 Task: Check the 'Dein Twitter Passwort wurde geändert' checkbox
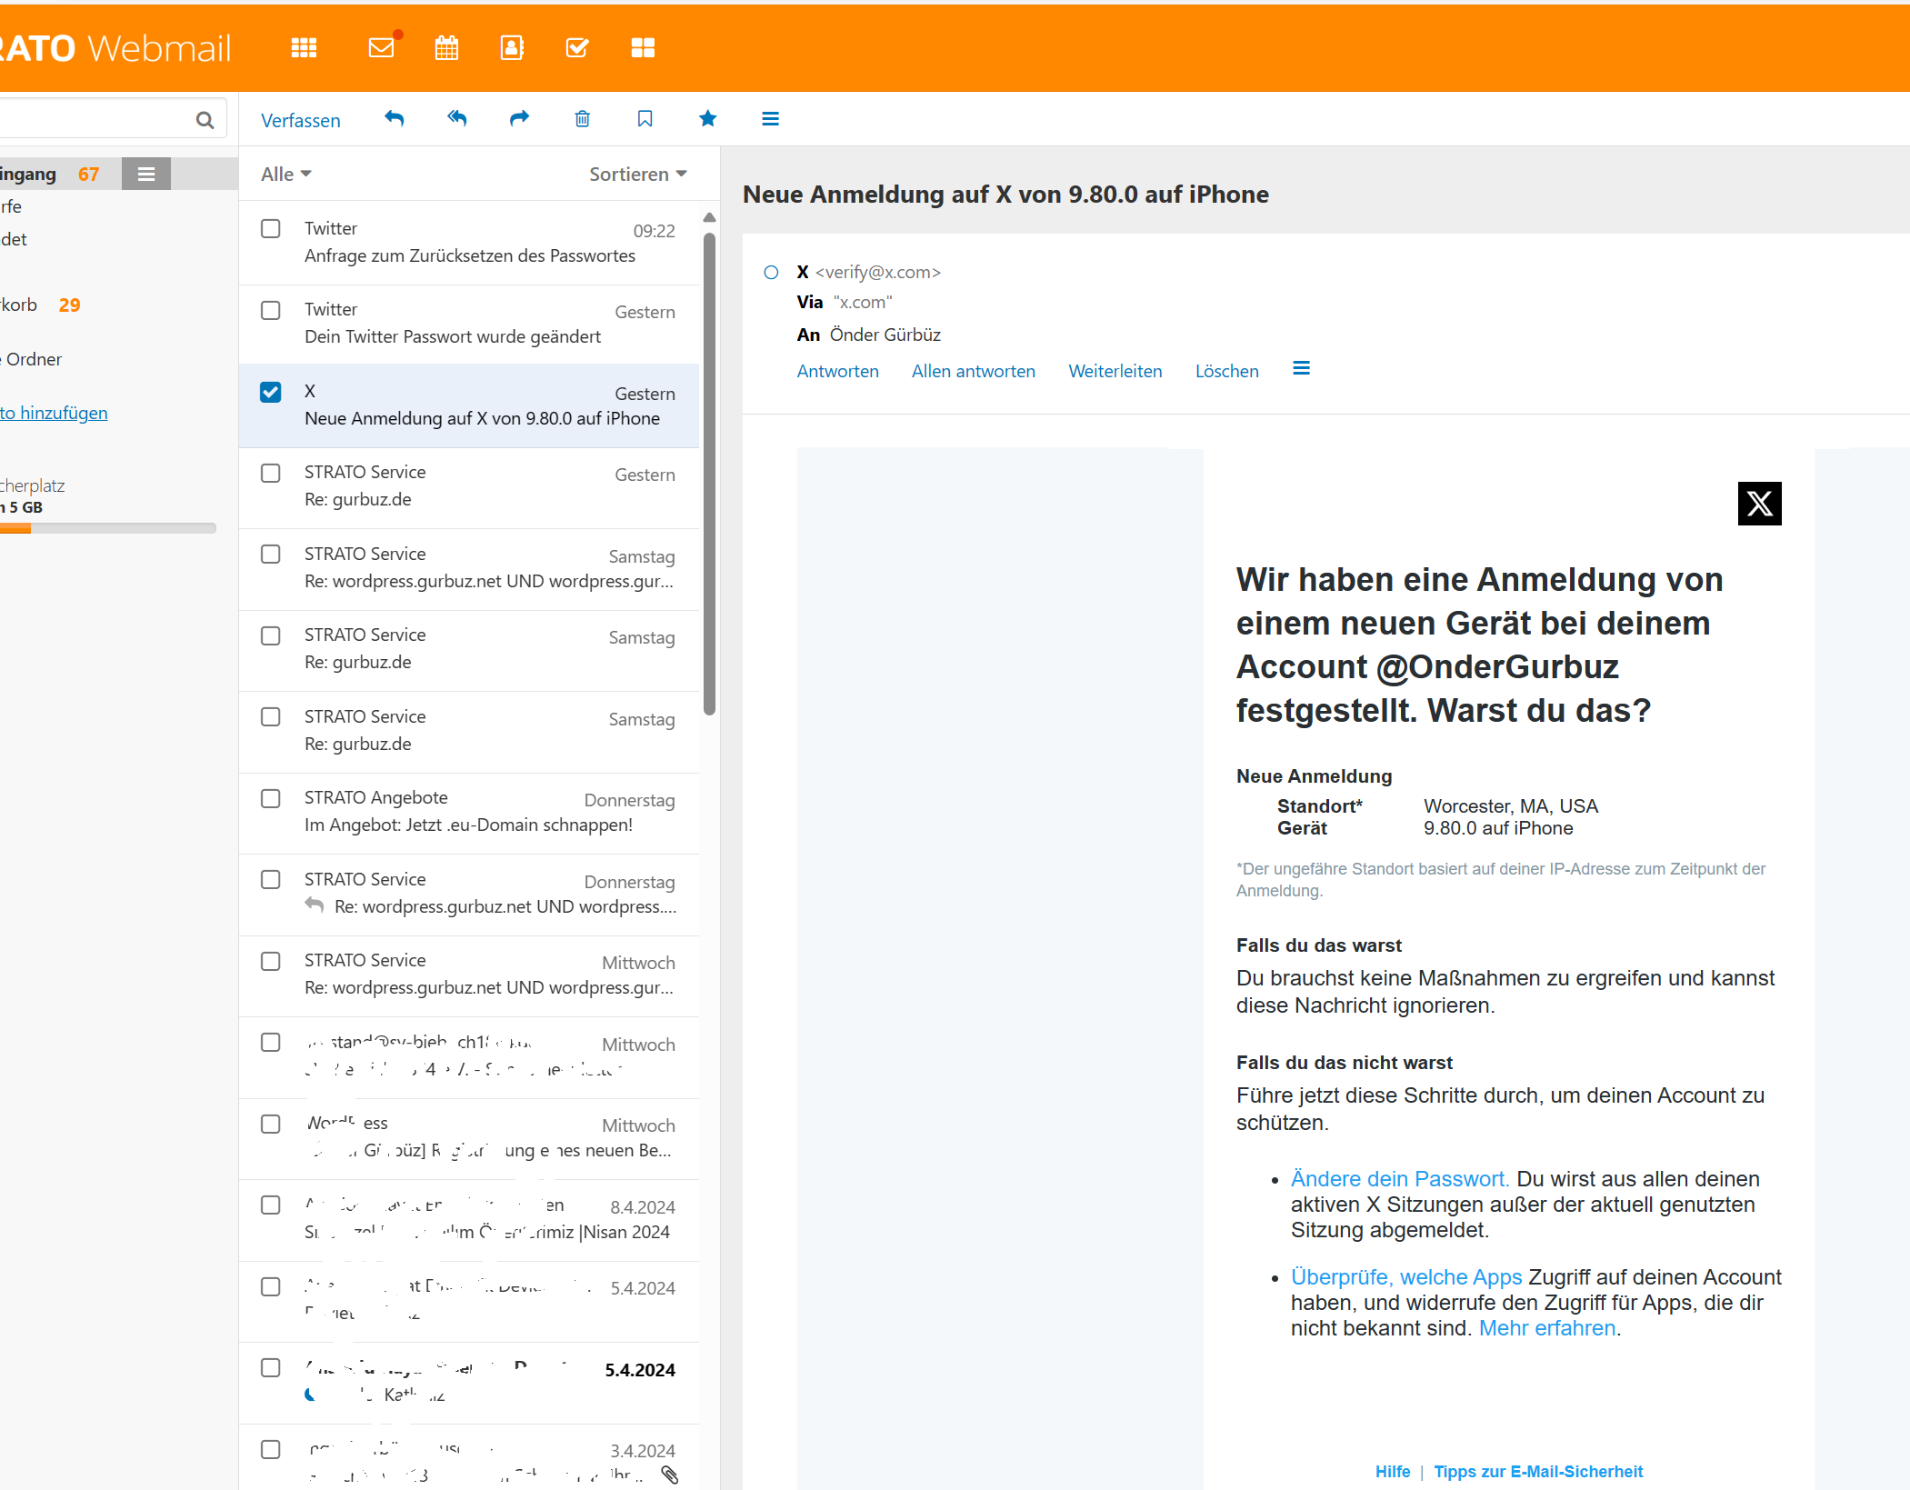click(x=271, y=310)
